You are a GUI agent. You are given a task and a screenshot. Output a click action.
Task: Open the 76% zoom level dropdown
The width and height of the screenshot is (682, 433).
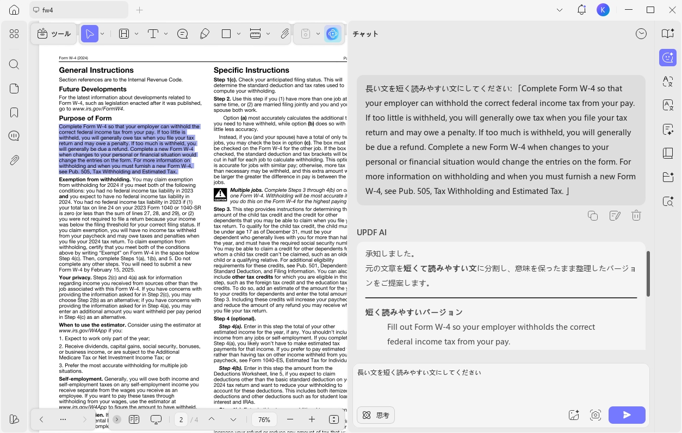264,419
